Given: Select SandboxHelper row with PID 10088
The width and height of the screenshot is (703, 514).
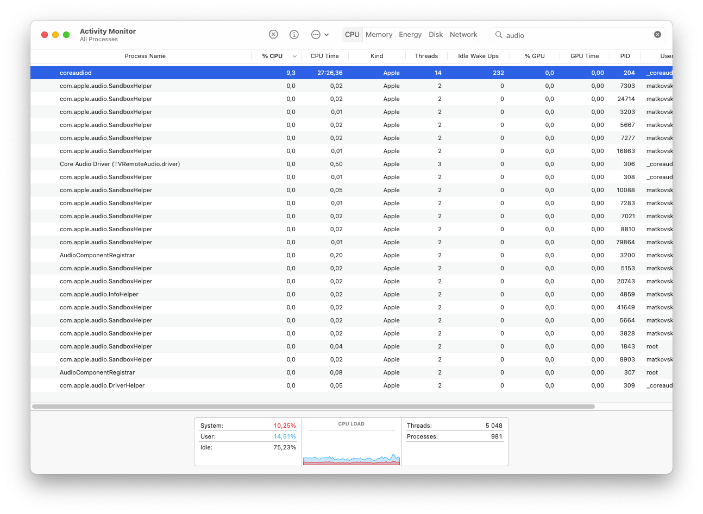Looking at the screenshot, I should click(x=351, y=190).
